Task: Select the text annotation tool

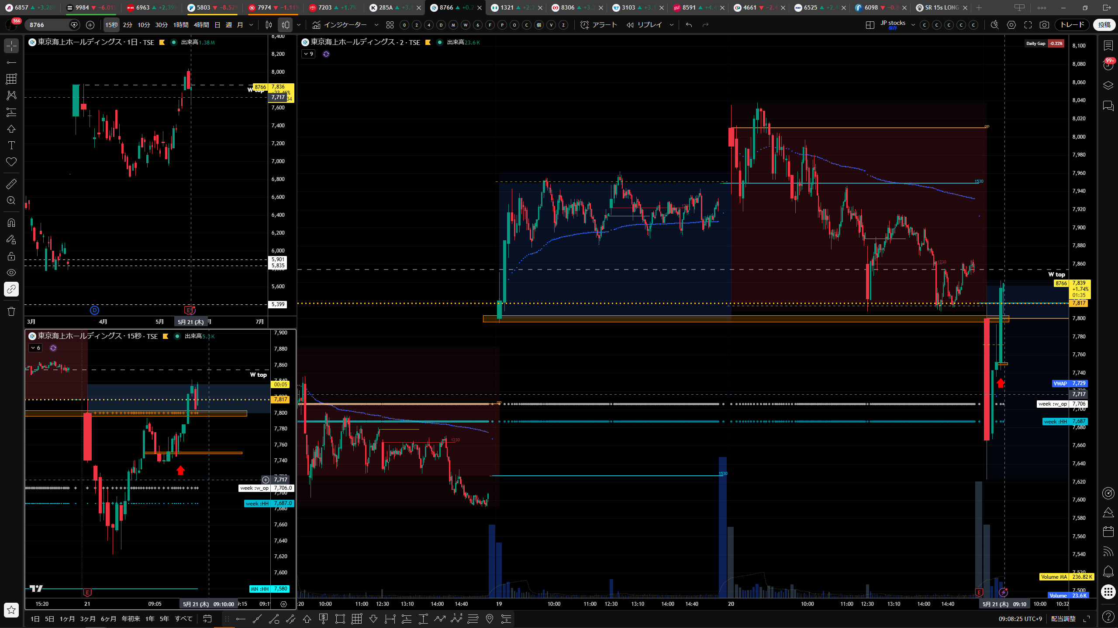Action: click(11, 145)
